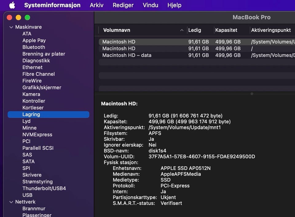Open the Rediger menu

(x=123, y=5)
